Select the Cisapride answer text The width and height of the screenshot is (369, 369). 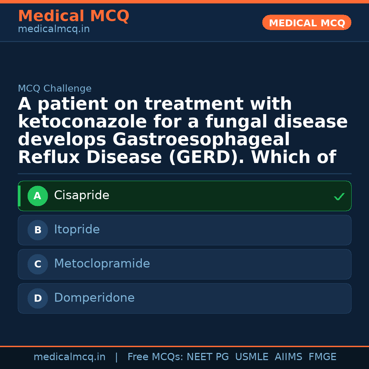pyautogui.click(x=82, y=195)
